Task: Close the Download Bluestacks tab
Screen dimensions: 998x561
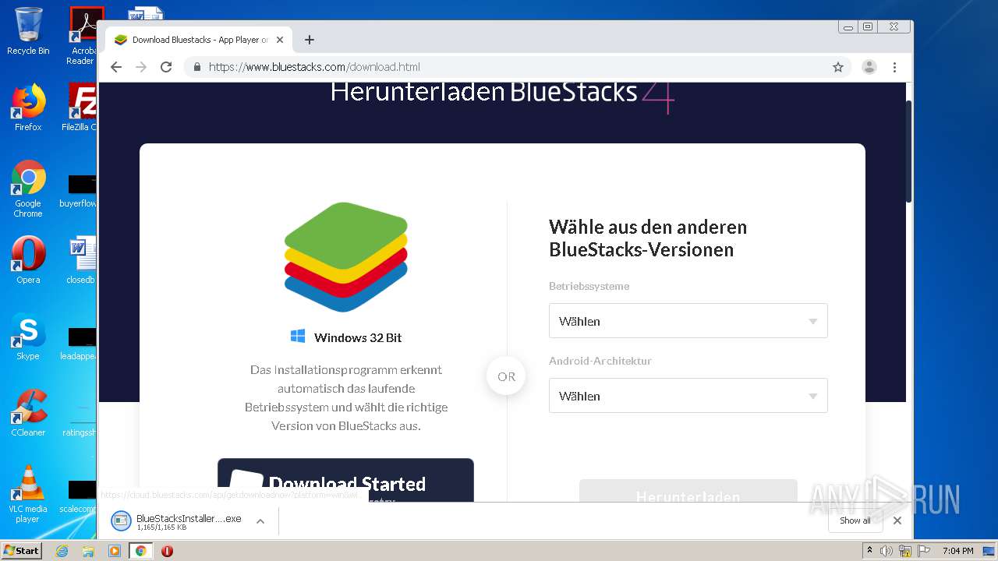Action: click(x=280, y=40)
